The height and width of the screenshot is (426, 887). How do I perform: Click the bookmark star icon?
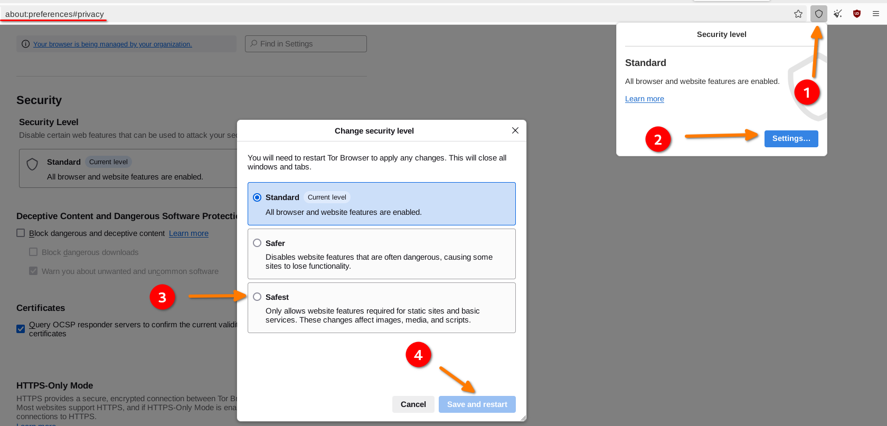[798, 14]
